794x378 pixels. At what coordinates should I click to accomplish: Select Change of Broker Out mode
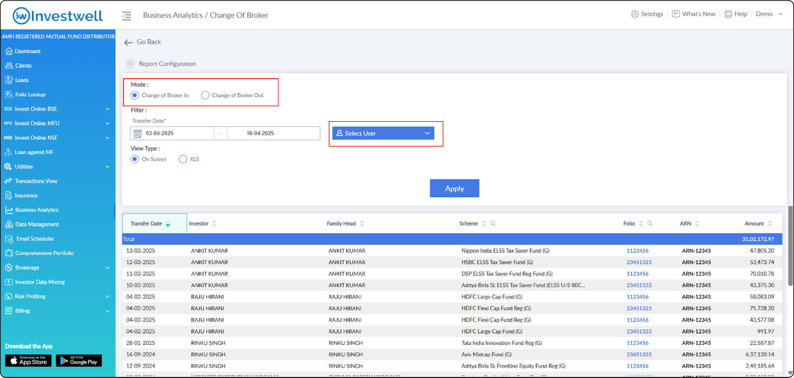[205, 95]
